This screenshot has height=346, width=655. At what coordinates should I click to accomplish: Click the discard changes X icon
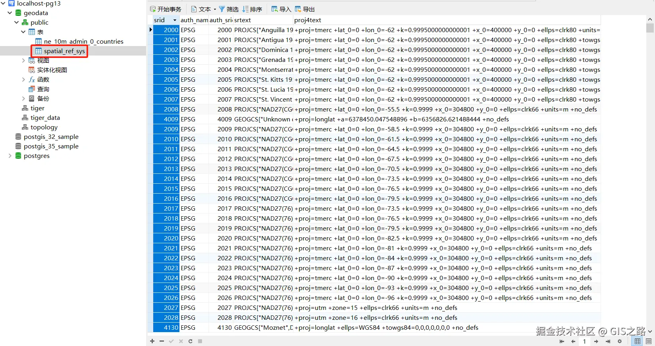181,341
